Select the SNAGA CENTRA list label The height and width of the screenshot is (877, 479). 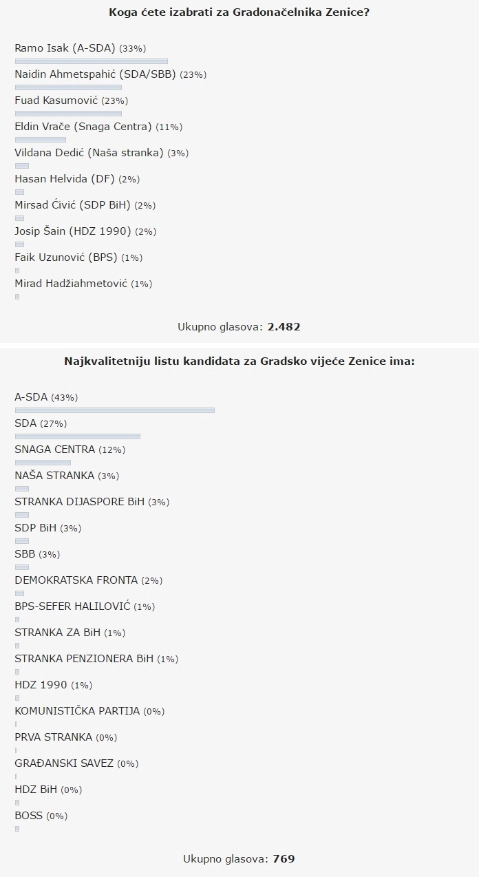[x=54, y=450]
